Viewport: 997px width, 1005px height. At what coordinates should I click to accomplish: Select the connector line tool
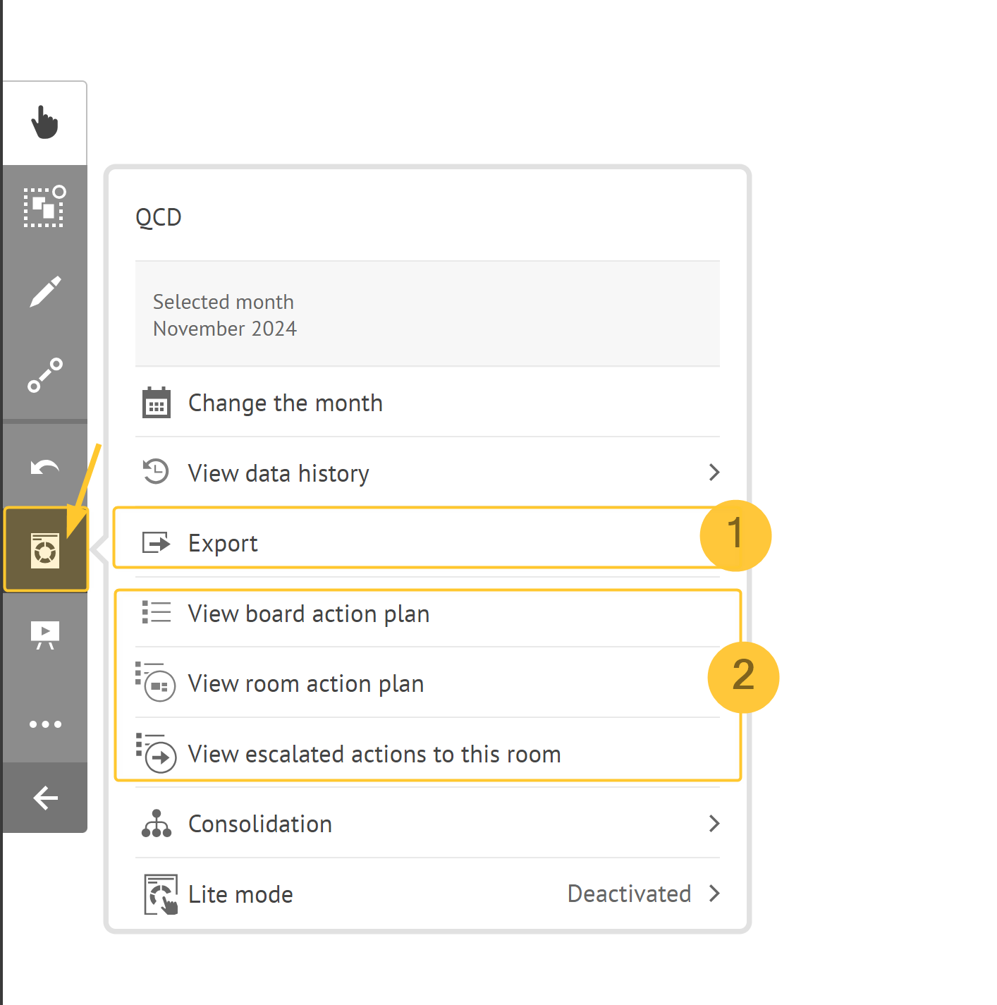tap(45, 375)
